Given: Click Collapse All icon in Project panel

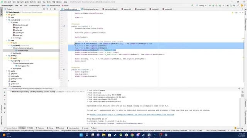Looking at the screenshot, I should pos(51,9).
